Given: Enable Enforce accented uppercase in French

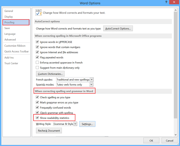Looking at the screenshot, I should pyautogui.click(x=37, y=62).
